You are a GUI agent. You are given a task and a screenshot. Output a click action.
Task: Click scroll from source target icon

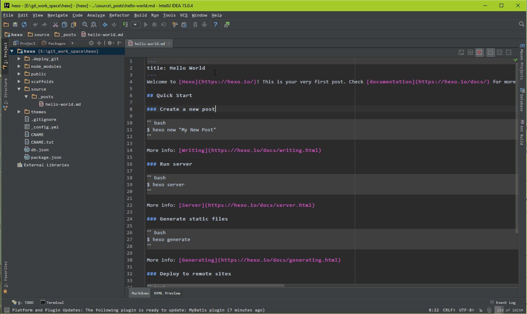91,43
